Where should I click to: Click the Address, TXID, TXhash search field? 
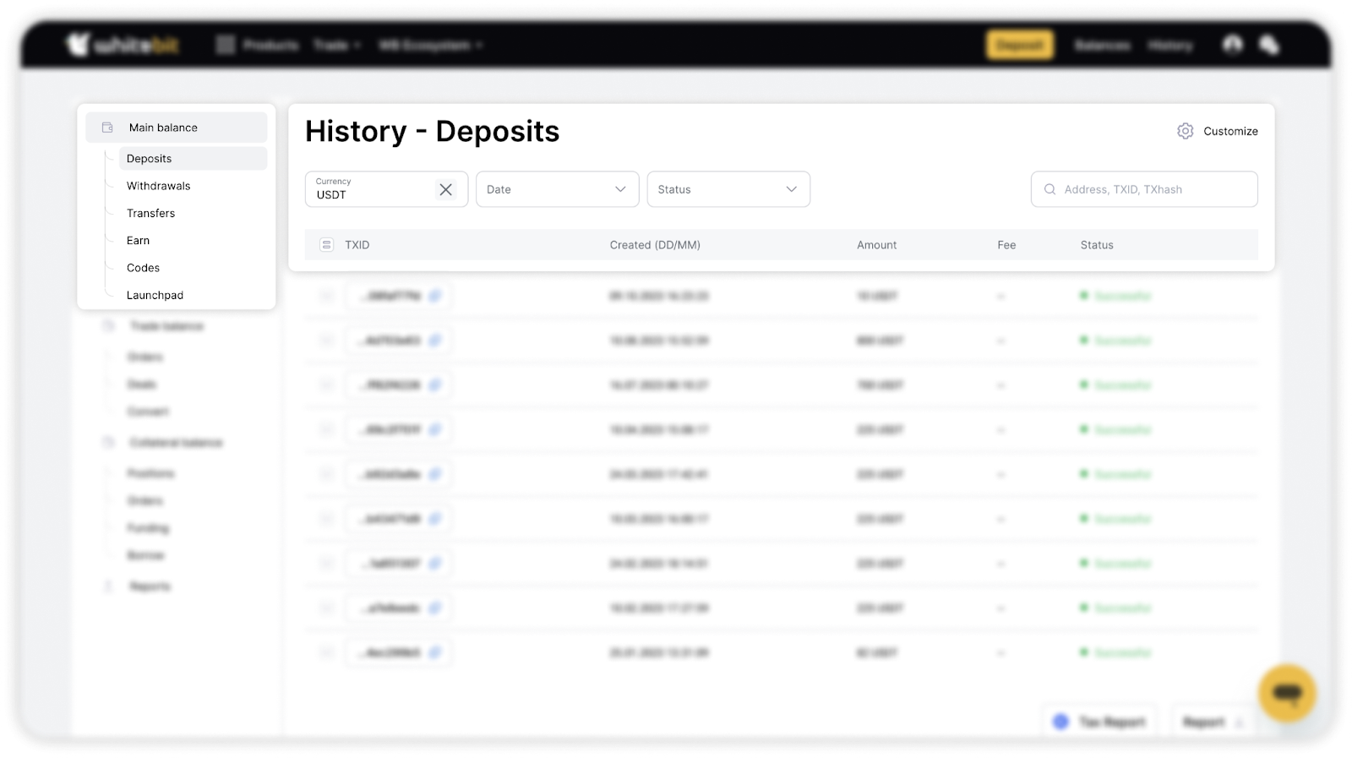[x=1153, y=189]
